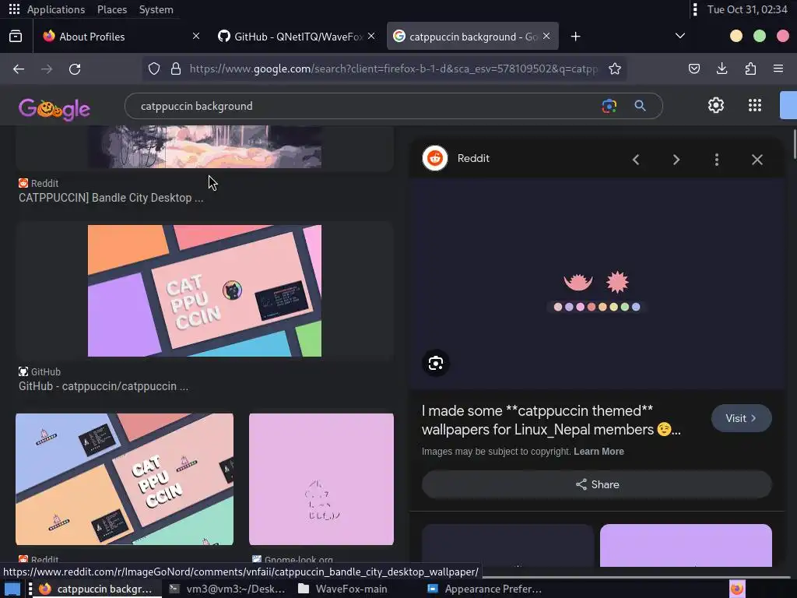Switch to Appearance Preferences taskbar window
This screenshot has height=598, width=797.
[x=484, y=589]
